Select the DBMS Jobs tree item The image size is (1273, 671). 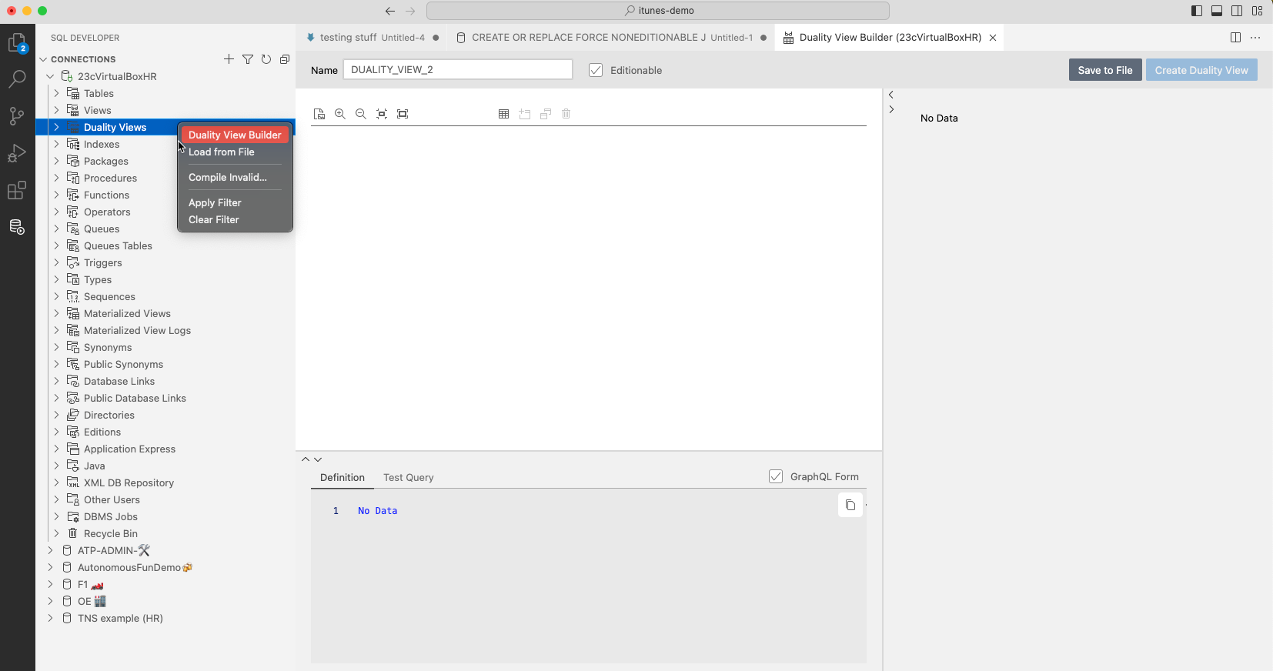pyautogui.click(x=111, y=516)
